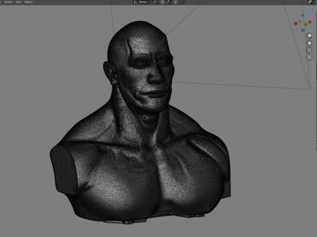Viewport: 317px width, 237px height.
Task: Click the 3D cursor on the neck
Action: (x=145, y=117)
